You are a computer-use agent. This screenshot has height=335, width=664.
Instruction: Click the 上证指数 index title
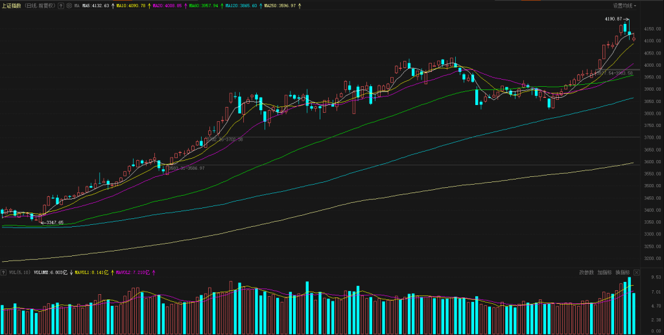click(12, 5)
